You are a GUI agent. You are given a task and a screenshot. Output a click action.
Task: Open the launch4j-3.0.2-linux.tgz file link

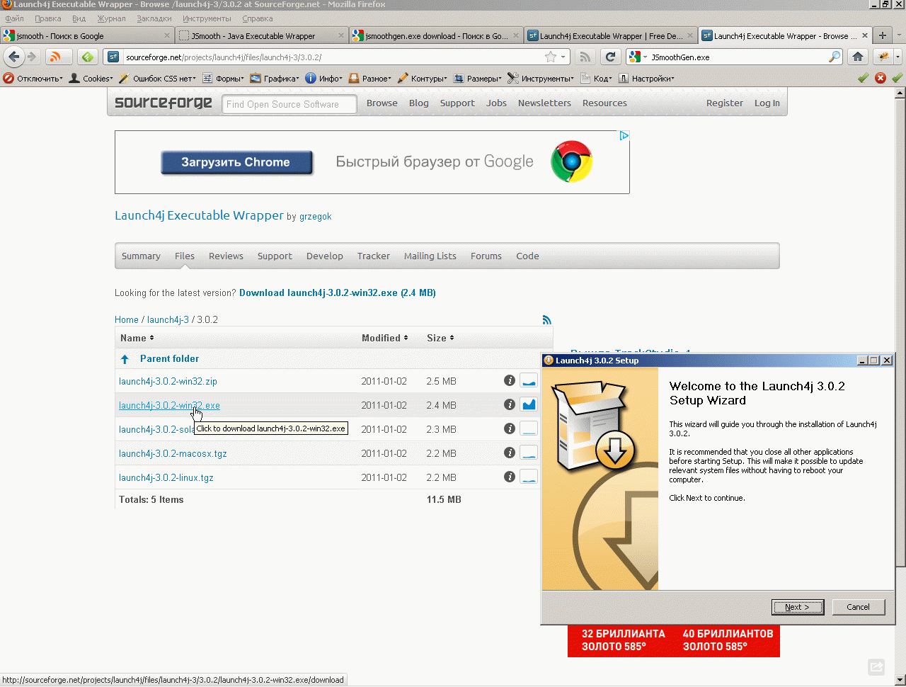[166, 478]
